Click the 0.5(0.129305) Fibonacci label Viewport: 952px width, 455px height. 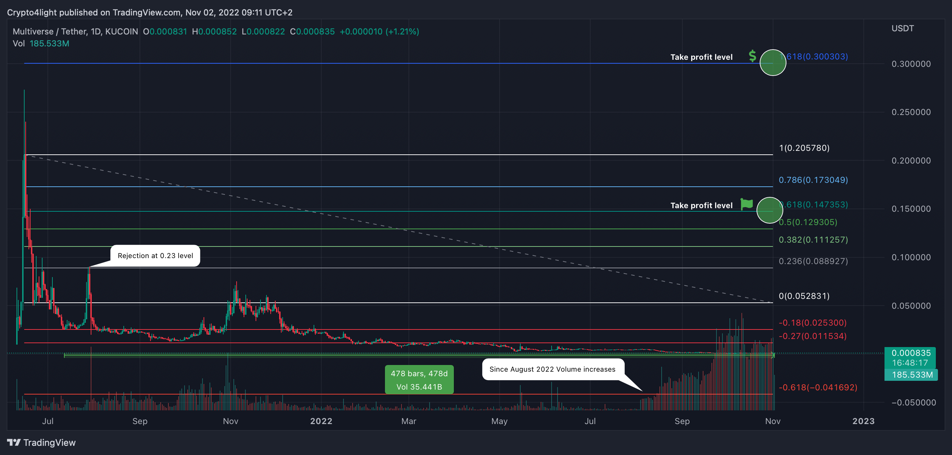[808, 222]
